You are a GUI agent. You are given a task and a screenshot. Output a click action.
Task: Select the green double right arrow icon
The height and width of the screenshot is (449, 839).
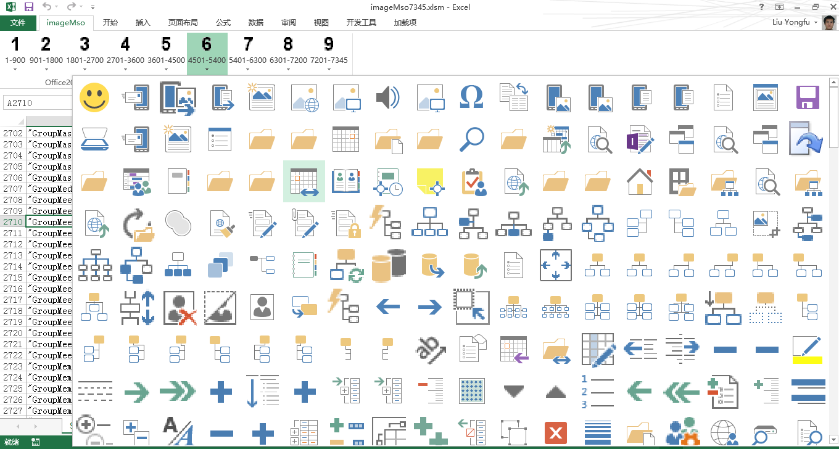coord(178,391)
